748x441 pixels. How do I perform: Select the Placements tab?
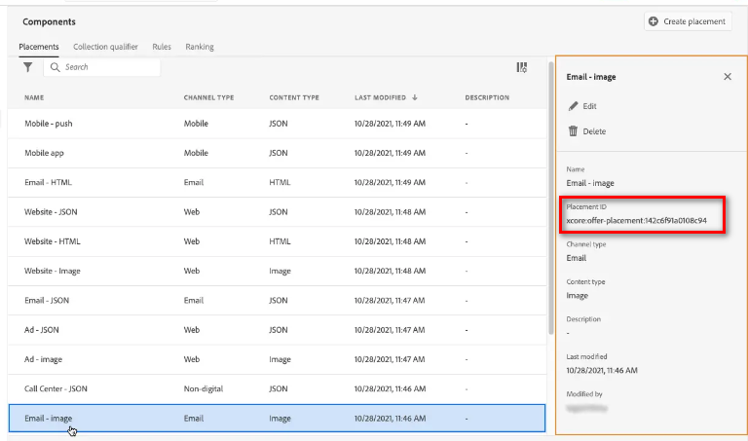39,47
